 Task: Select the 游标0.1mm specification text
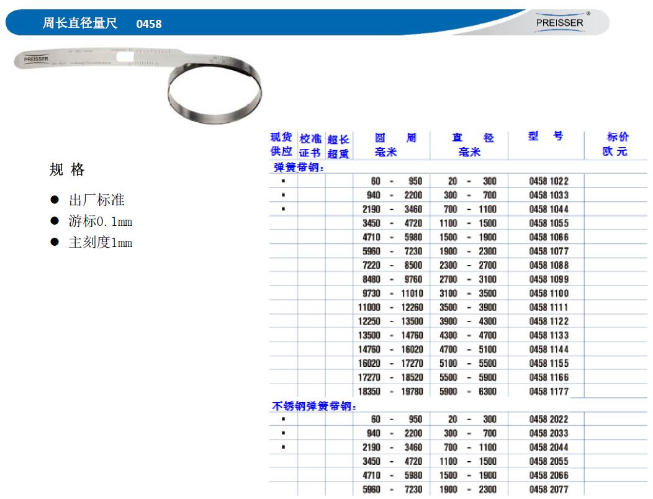[100, 222]
